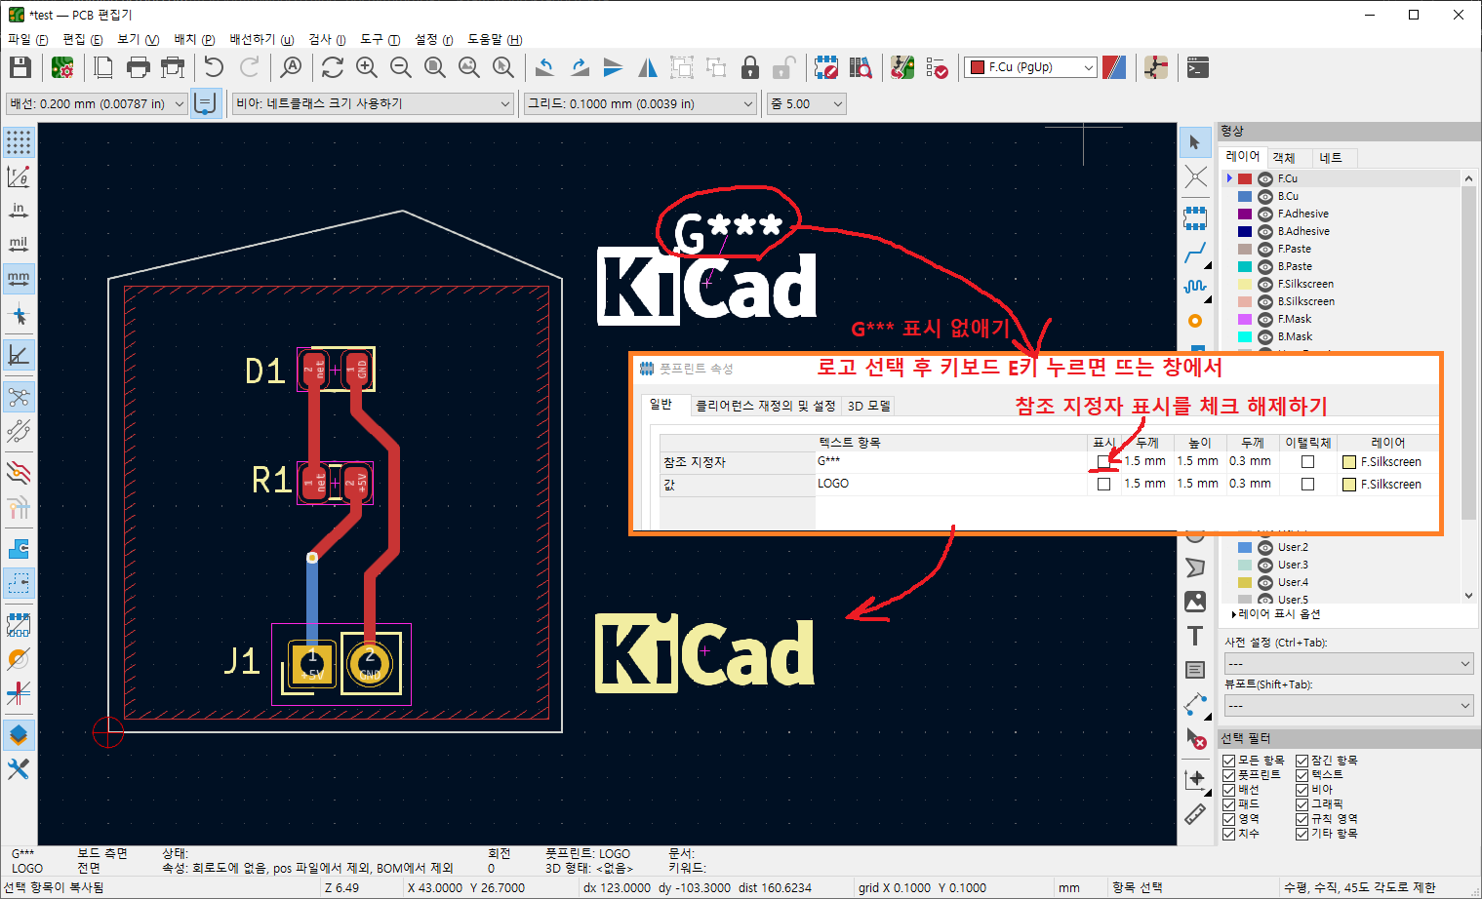Switch units to millimeters

coord(19,279)
